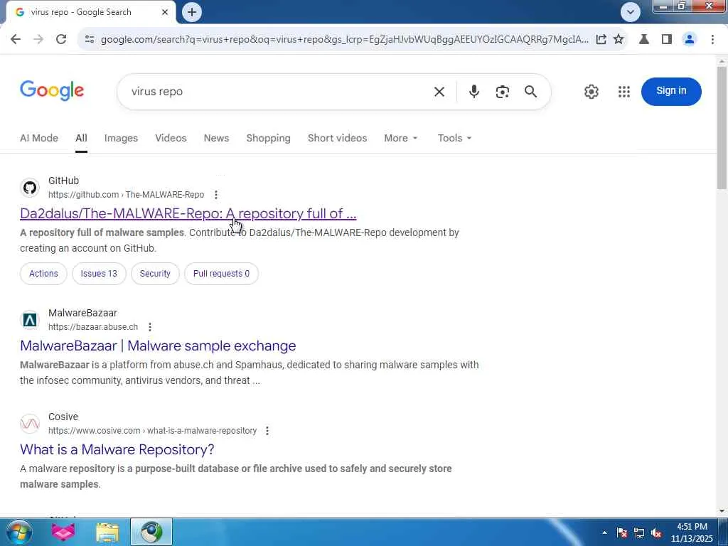Submit search with magnifying glass icon
The height and width of the screenshot is (546, 728).
click(530, 92)
